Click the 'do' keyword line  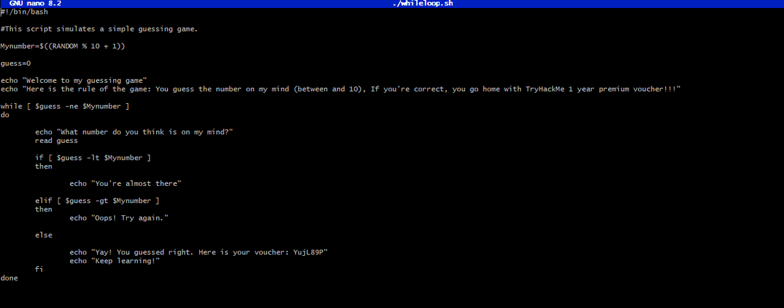pyautogui.click(x=5, y=114)
